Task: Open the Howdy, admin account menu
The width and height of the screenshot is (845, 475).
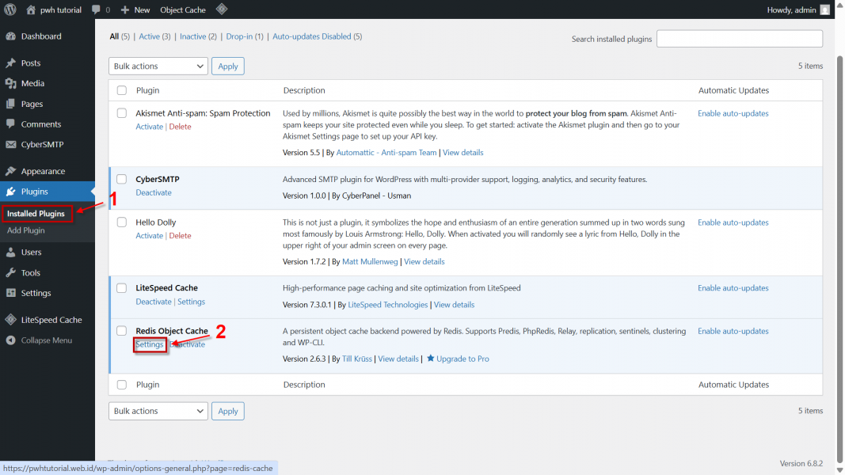Action: 798,9
